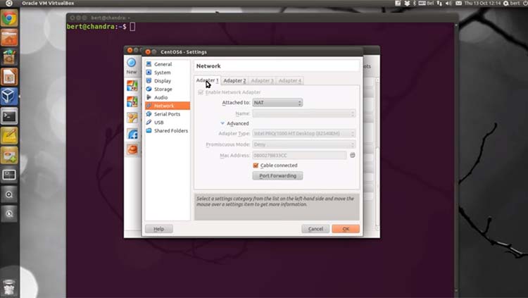Image resolution: width=528 pixels, height=298 pixels.
Task: Click the terminal window scrollbar
Action: pos(456,159)
